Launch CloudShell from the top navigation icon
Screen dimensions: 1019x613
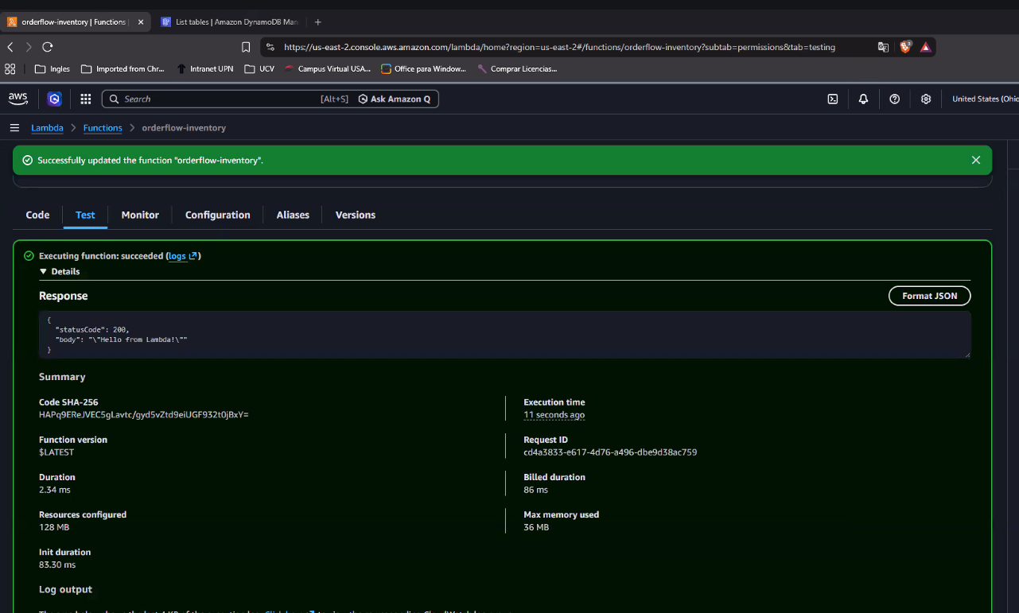pyautogui.click(x=833, y=99)
